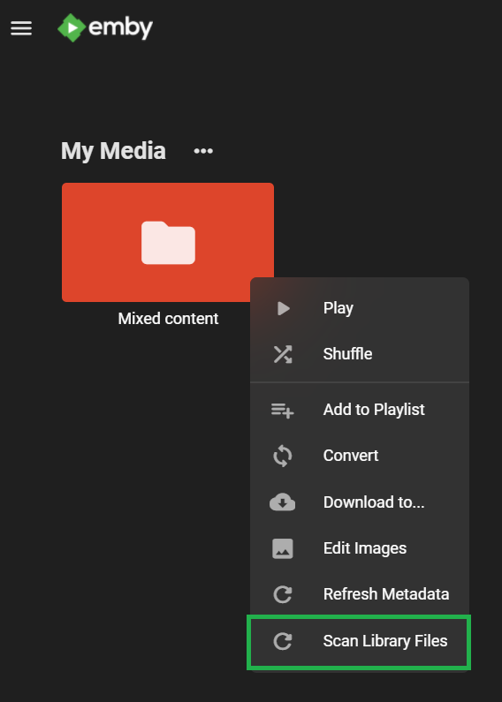The height and width of the screenshot is (702, 502).
Task: Choose Shuffle in the context menu
Action: [360, 354]
